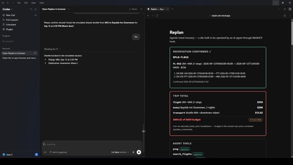Click the search_flights tool name
Image resolution: width=293 pixels, height=165 pixels.
(x=182, y=154)
